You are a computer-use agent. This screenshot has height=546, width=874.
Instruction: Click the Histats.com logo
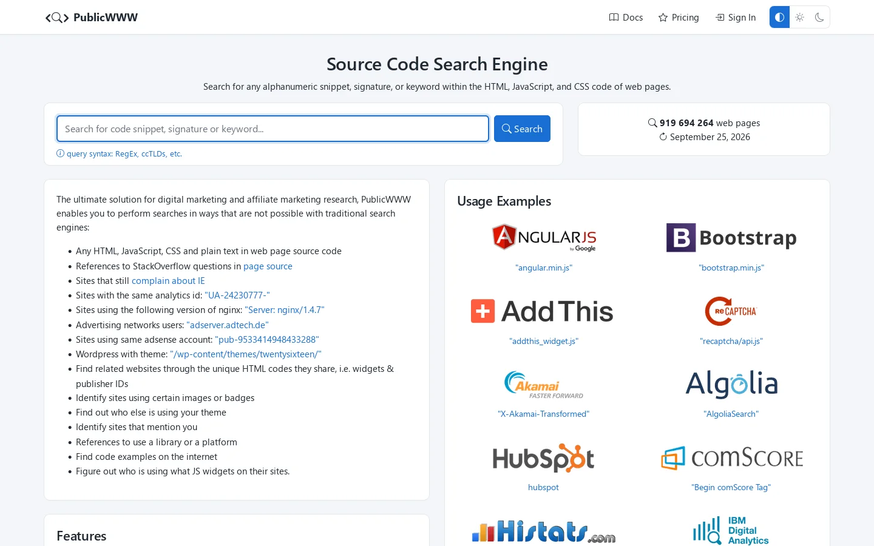(544, 531)
